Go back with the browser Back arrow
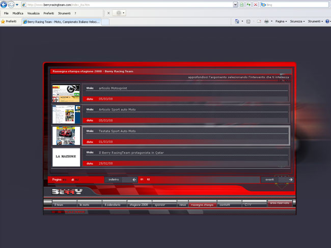This screenshot has width=331, height=248. pyautogui.click(x=4, y=5)
